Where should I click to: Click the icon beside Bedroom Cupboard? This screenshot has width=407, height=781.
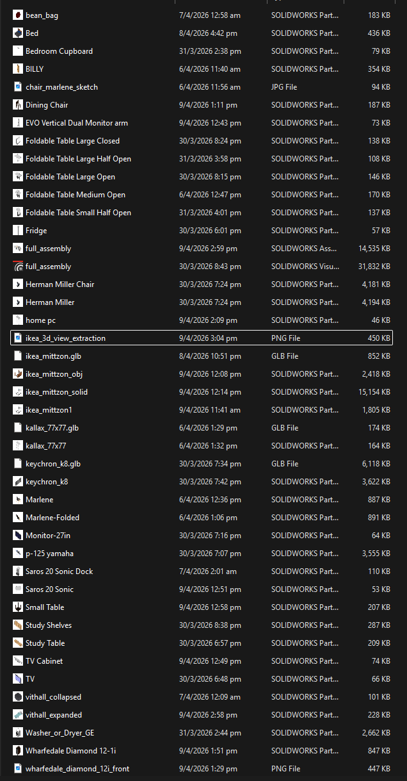[18, 51]
